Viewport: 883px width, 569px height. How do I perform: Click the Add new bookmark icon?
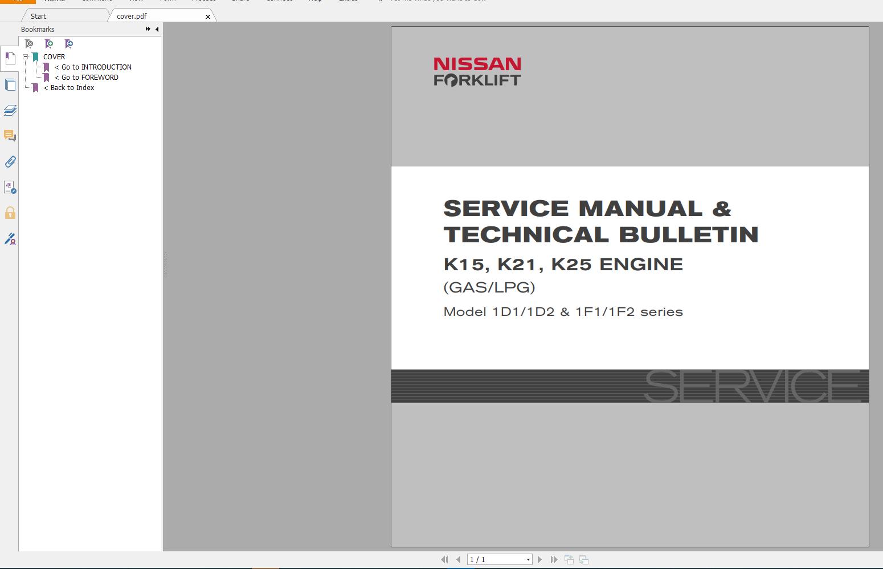click(49, 44)
